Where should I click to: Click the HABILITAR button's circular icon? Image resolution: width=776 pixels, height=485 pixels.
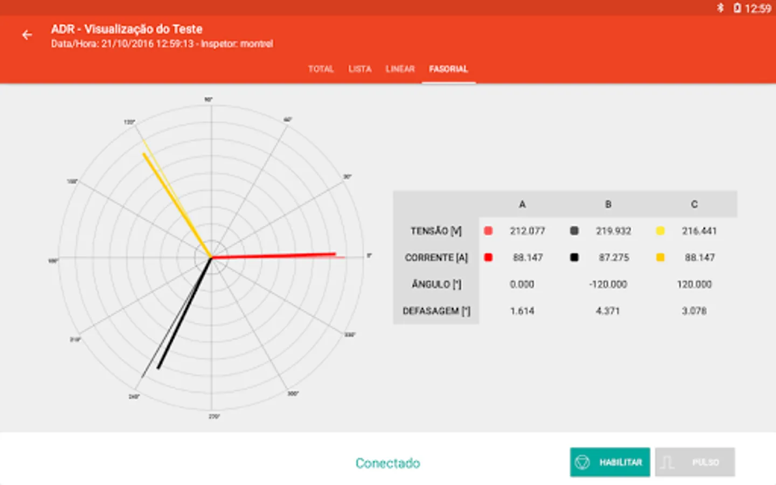pos(583,462)
